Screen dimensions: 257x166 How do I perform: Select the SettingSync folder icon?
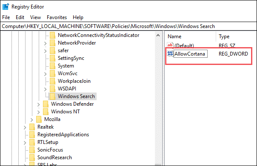click(x=52, y=58)
